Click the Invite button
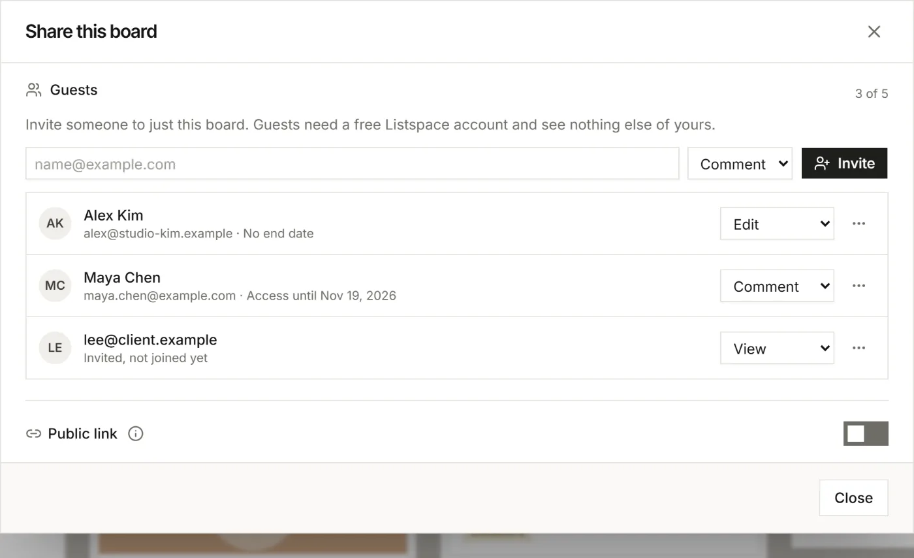 pos(844,163)
